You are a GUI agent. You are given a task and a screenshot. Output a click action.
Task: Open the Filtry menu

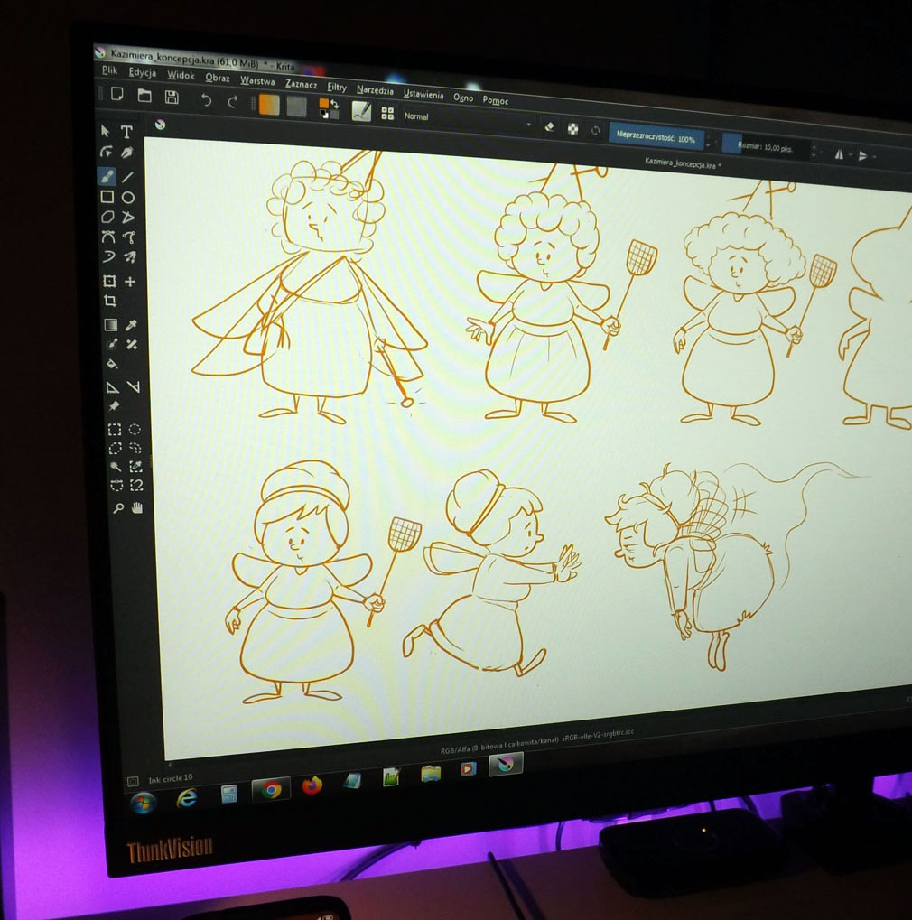[x=337, y=87]
